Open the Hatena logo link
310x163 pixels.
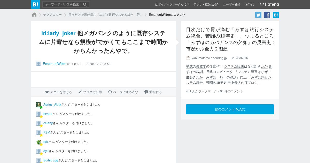pos(269,4)
